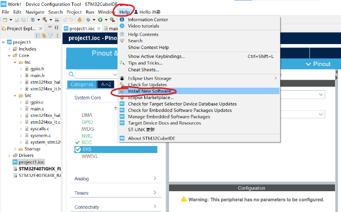Minimize the Project Explorer panel
Viewport: 341px width, 212px height.
coord(50,27)
